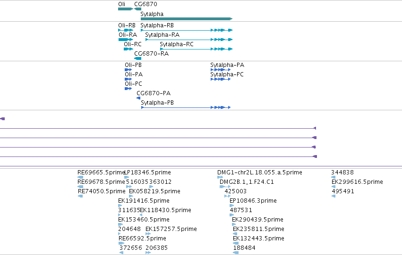
Task: Select the 344838 EST glyph
Action: tap(334, 177)
